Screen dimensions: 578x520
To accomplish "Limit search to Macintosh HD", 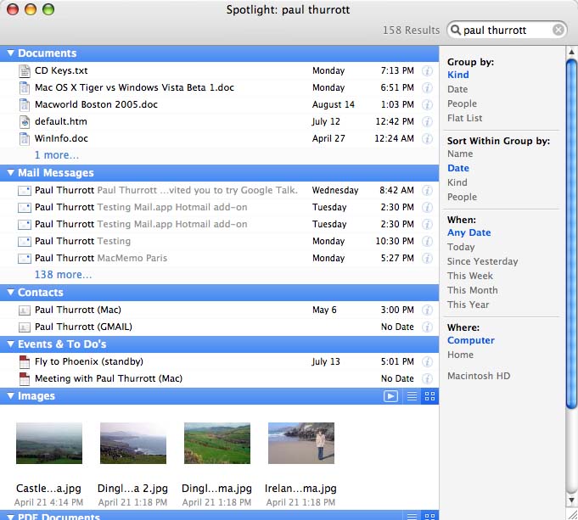I will 479,376.
